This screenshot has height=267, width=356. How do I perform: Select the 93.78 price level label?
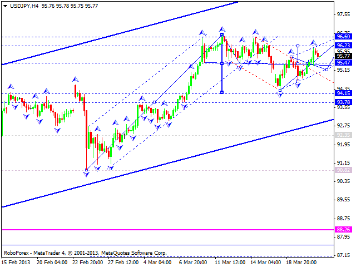point(343,102)
